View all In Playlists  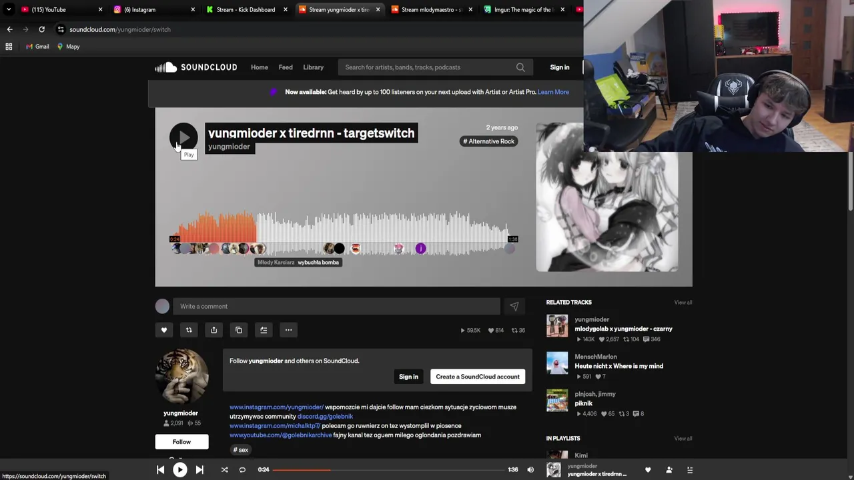(x=683, y=439)
